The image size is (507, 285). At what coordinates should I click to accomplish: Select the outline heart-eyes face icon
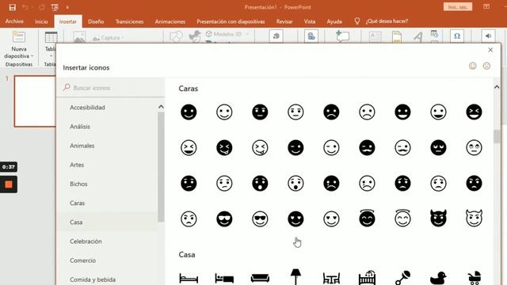(x=331, y=218)
